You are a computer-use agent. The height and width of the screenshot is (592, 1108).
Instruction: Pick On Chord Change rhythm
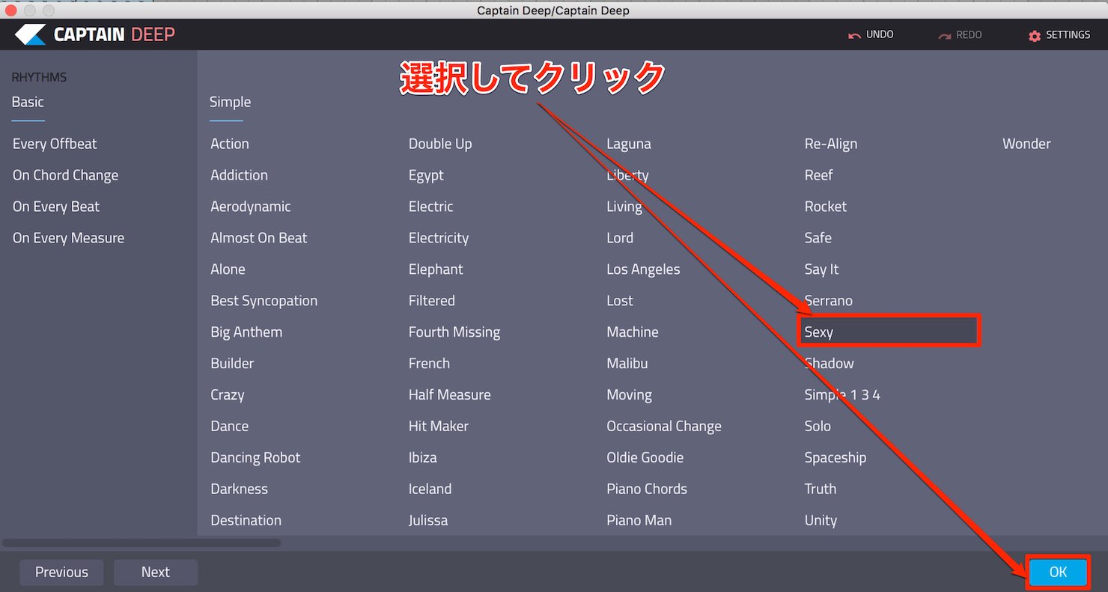tap(65, 175)
